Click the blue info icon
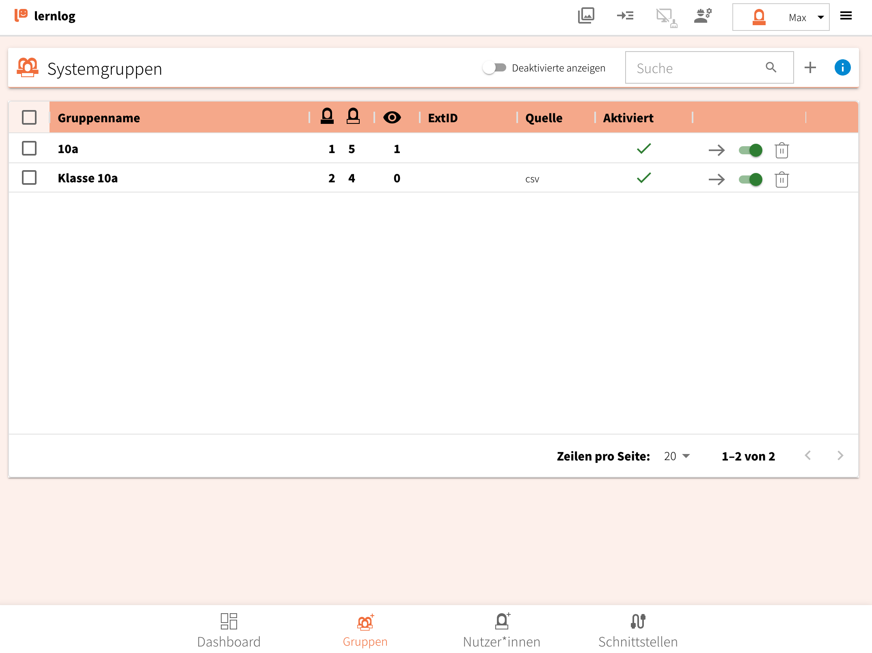The width and height of the screenshot is (872, 653). (x=842, y=67)
